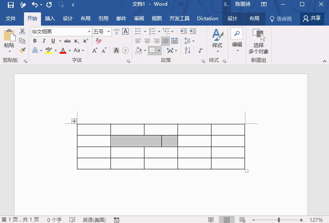Click the language 英语(美国) indicator

(x=94, y=220)
